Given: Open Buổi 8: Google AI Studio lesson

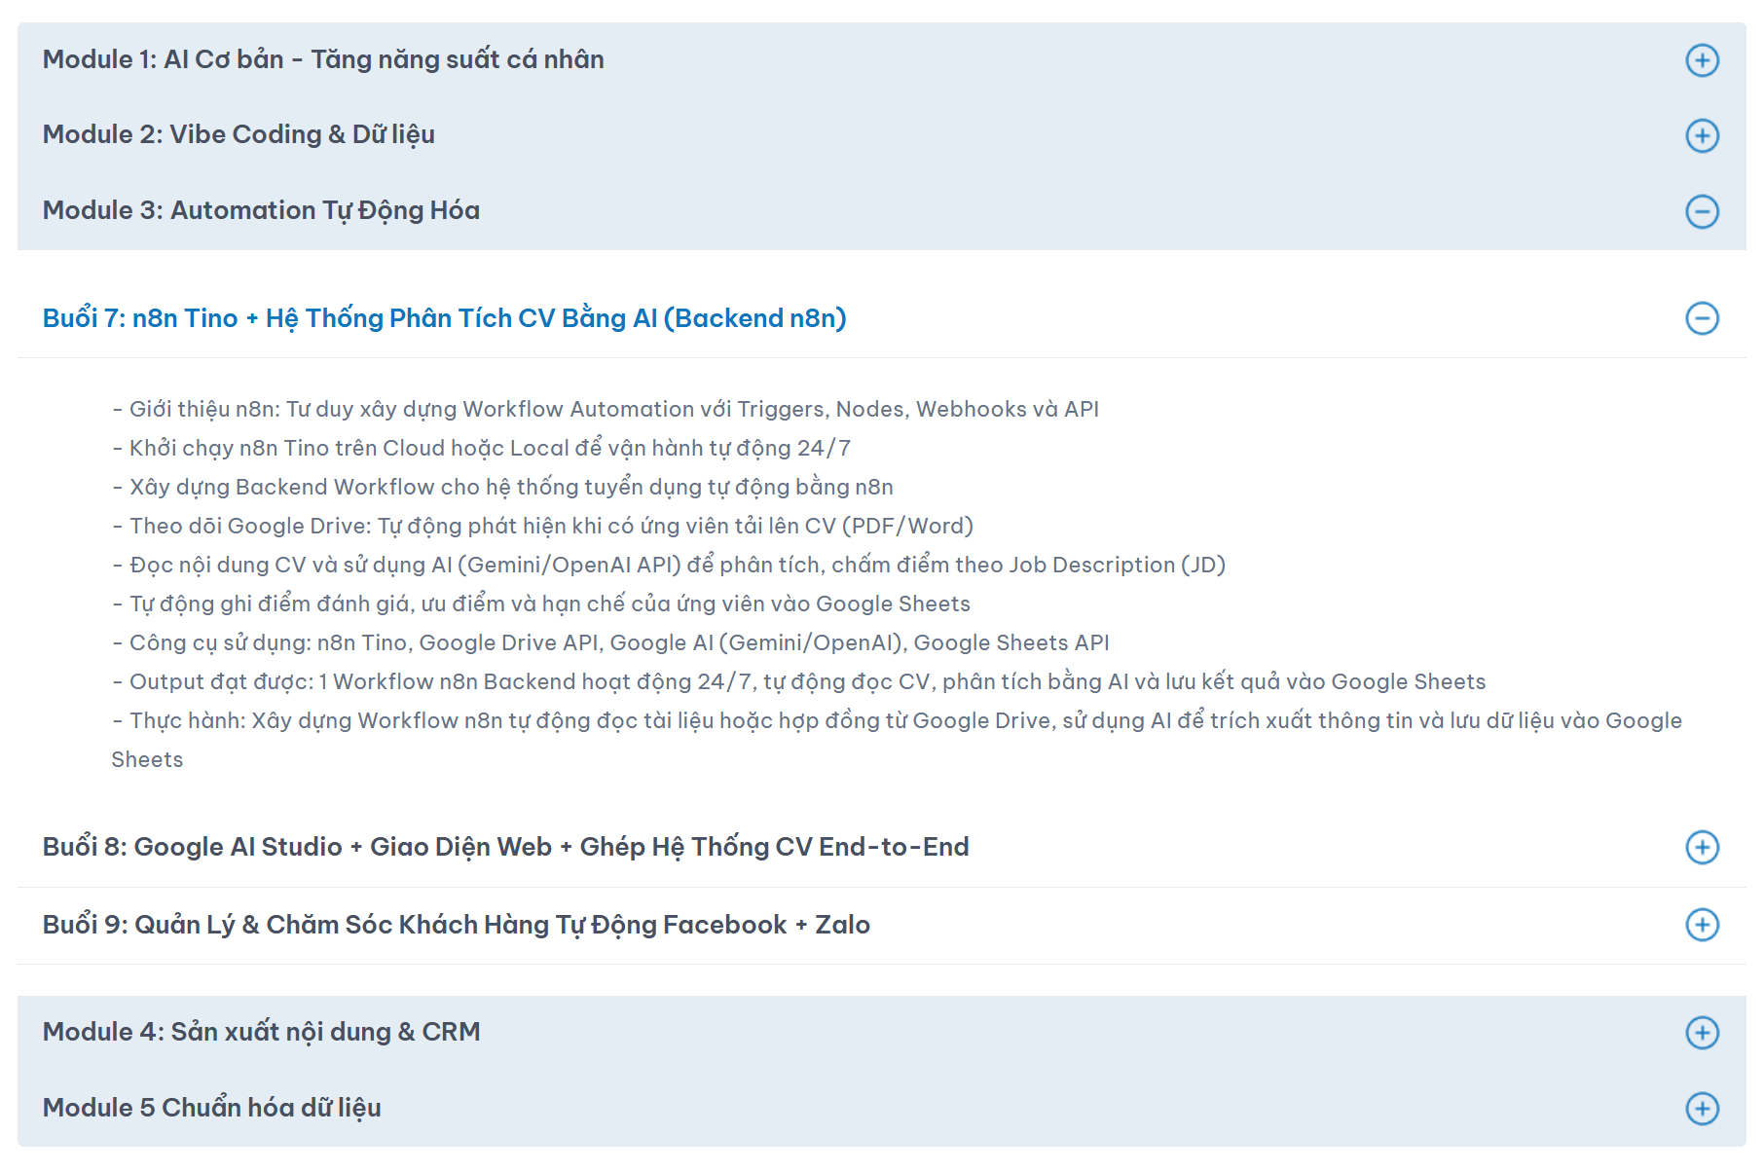Looking at the screenshot, I should (505, 847).
